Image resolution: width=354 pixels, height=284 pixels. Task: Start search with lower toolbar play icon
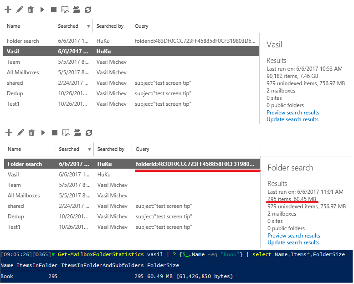43,133
